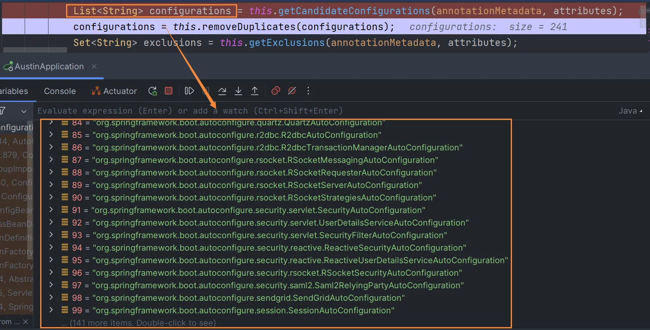This screenshot has height=330, width=650.
Task: Open the more debugger options menu
Action: point(308,91)
